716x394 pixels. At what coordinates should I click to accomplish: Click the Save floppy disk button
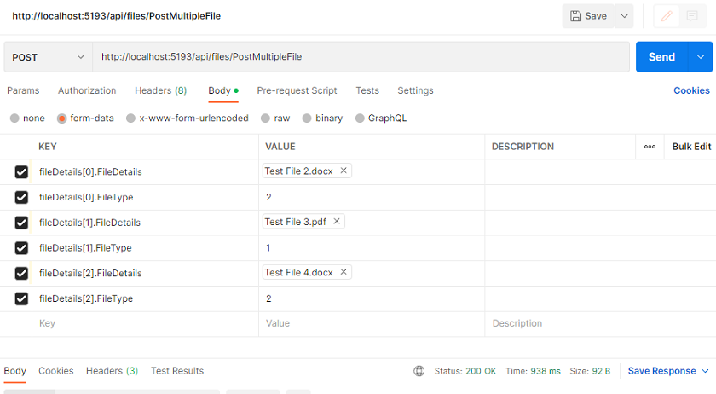[x=588, y=16]
